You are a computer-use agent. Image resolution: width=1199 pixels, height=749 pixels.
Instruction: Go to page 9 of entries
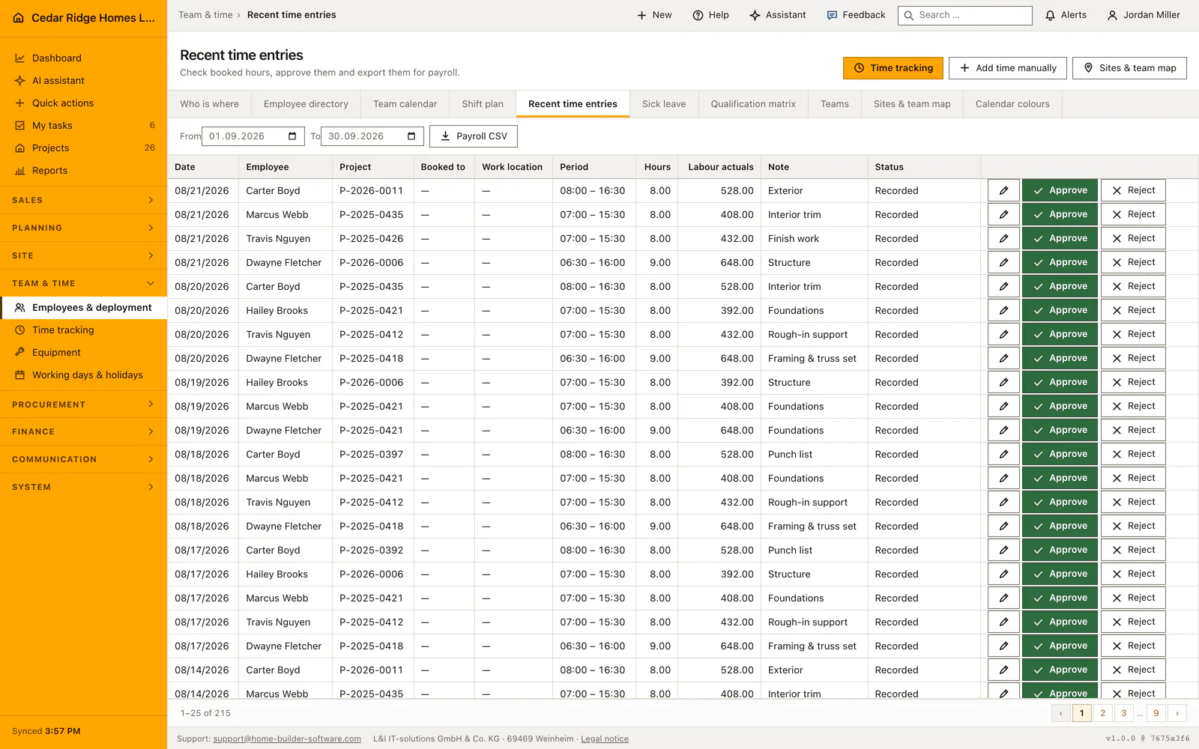pyautogui.click(x=1156, y=713)
